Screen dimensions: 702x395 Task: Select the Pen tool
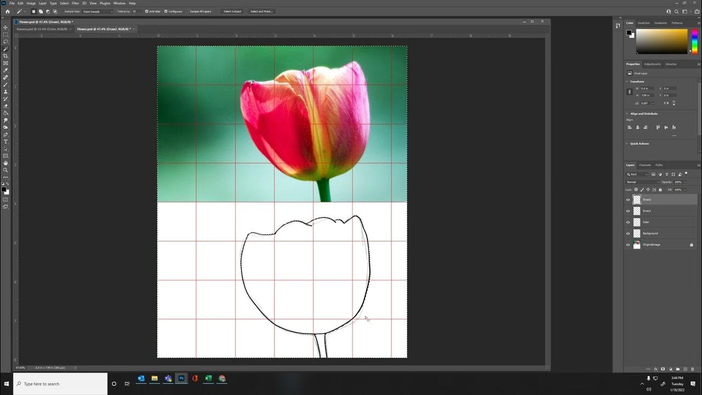coord(6,134)
